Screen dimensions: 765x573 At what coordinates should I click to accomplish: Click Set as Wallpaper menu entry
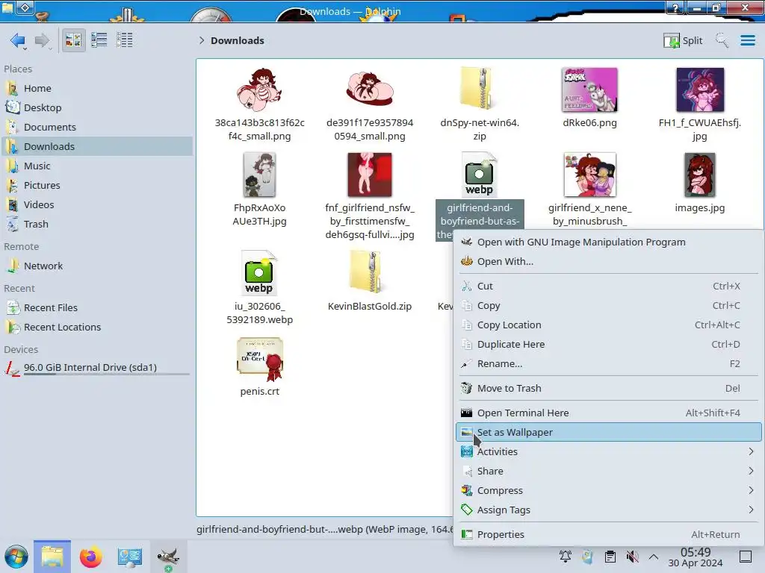608,433
